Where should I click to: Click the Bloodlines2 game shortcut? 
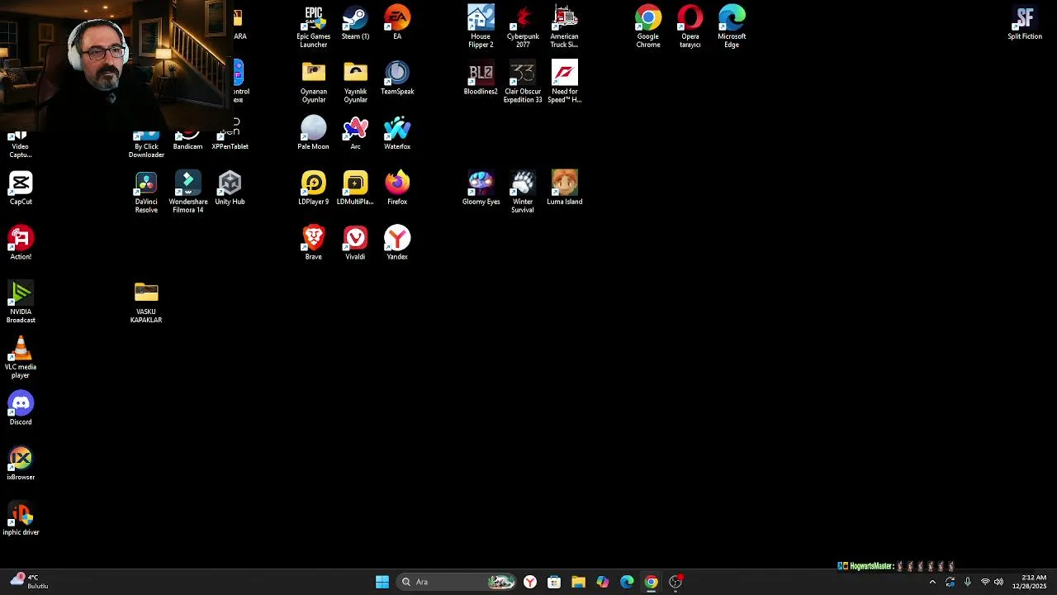481,78
